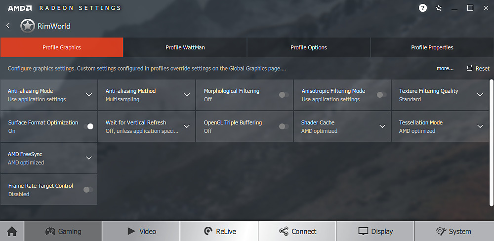Select the Profile Graphics tab

62,47
